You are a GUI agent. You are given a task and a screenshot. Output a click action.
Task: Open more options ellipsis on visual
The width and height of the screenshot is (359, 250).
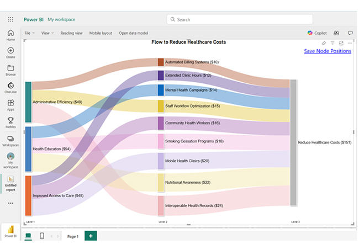pos(349,43)
